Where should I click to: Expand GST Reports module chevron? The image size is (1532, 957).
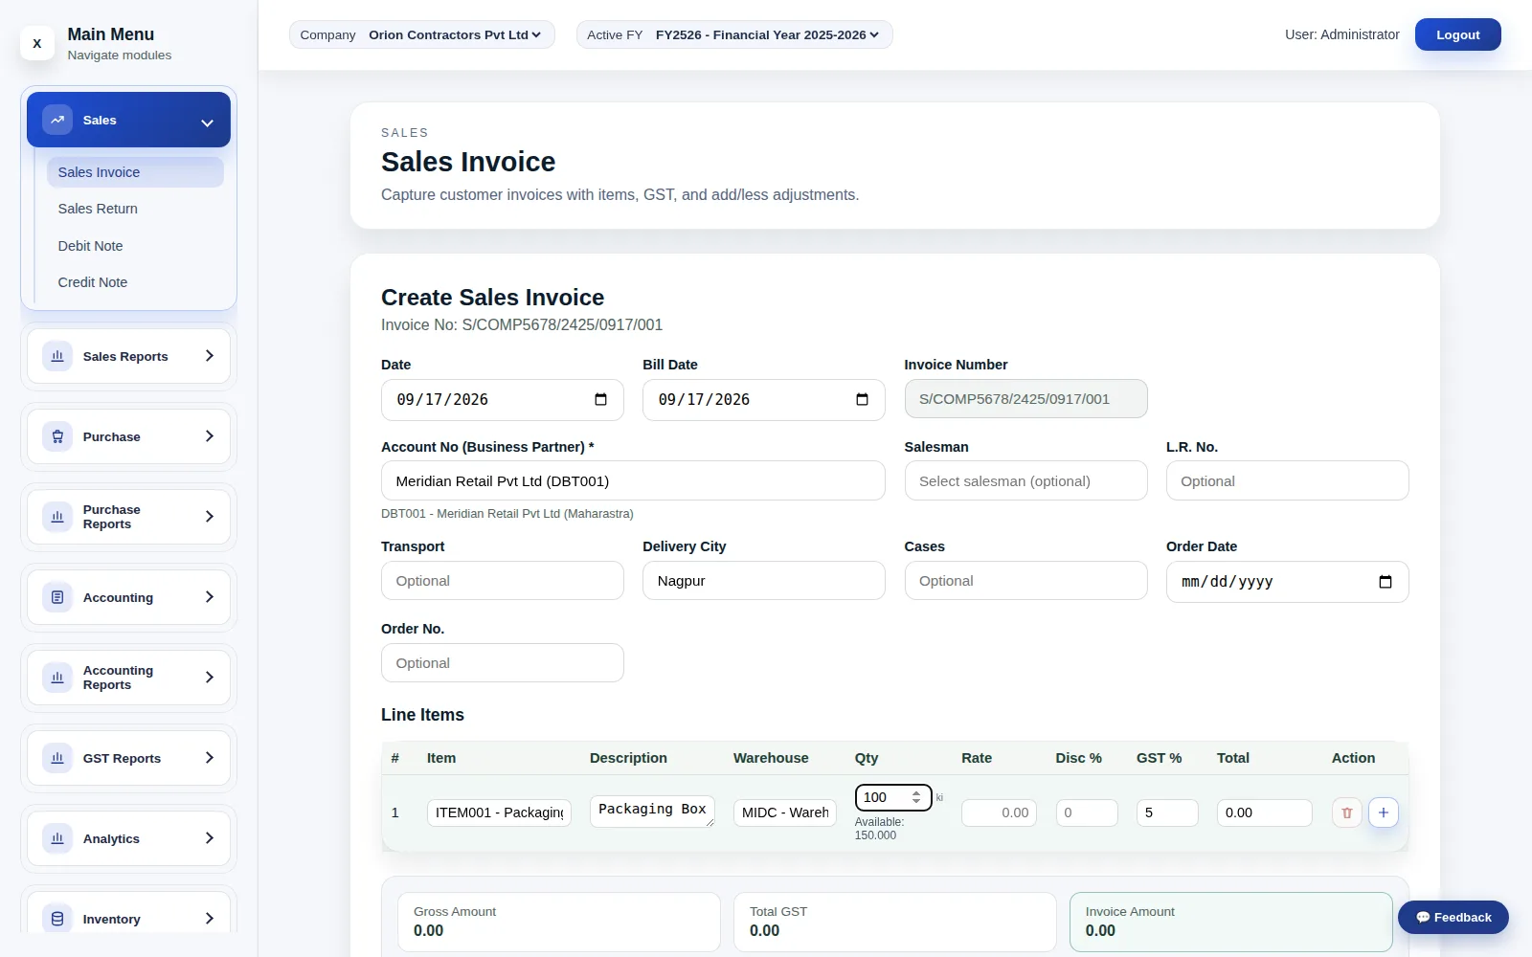point(210,758)
